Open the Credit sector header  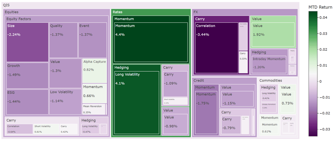[x=225, y=80]
